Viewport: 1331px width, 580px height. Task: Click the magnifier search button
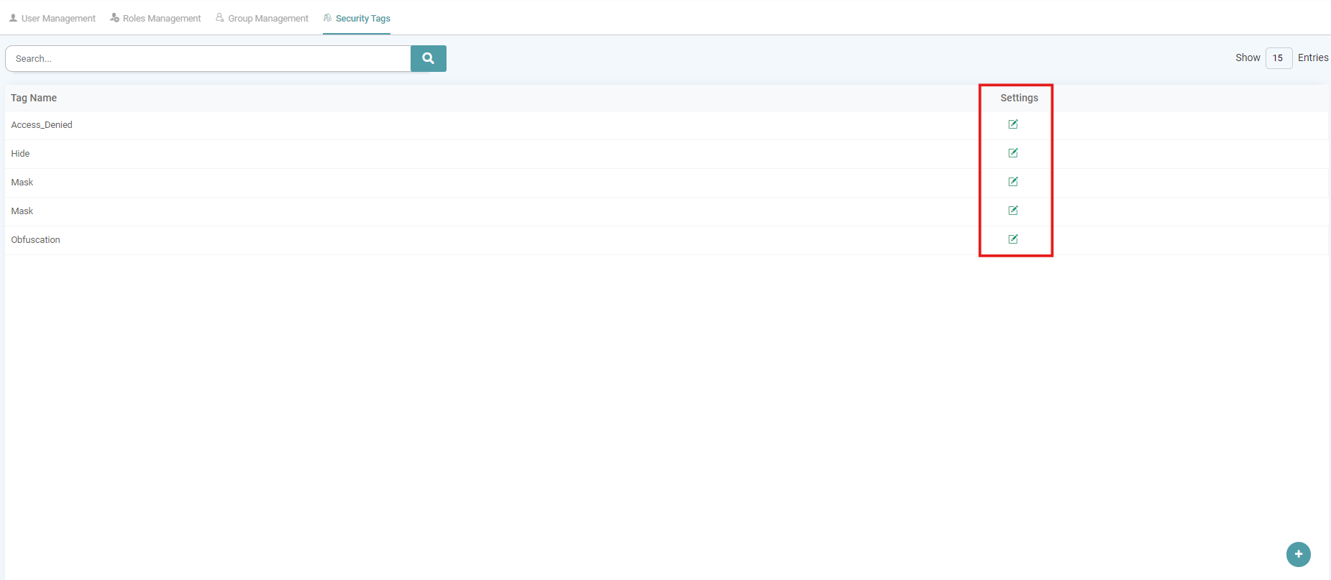pyautogui.click(x=428, y=58)
